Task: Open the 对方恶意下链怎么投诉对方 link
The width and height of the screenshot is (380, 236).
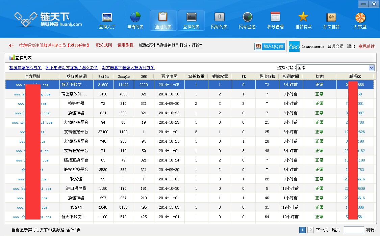Action: pos(128,68)
